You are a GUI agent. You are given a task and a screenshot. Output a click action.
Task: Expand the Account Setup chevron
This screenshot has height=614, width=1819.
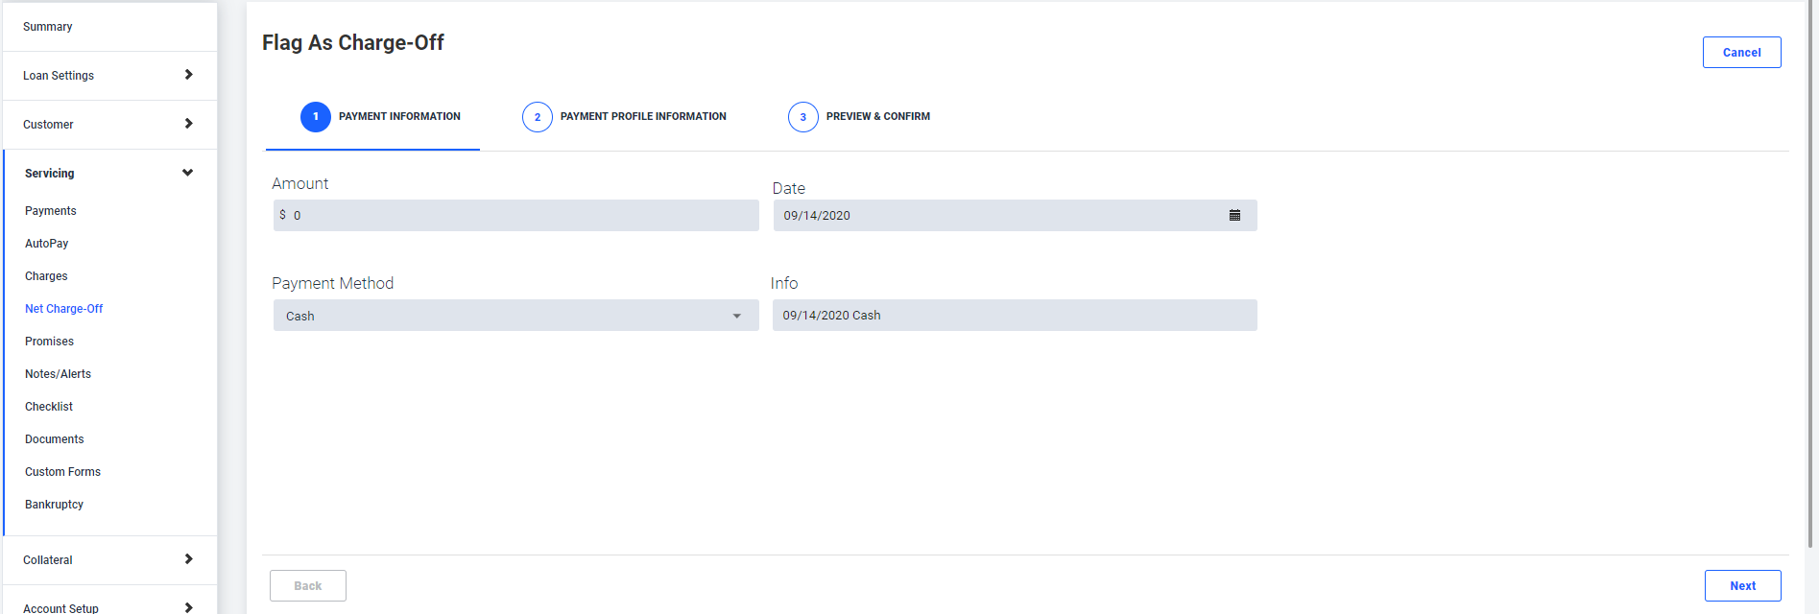point(188,607)
